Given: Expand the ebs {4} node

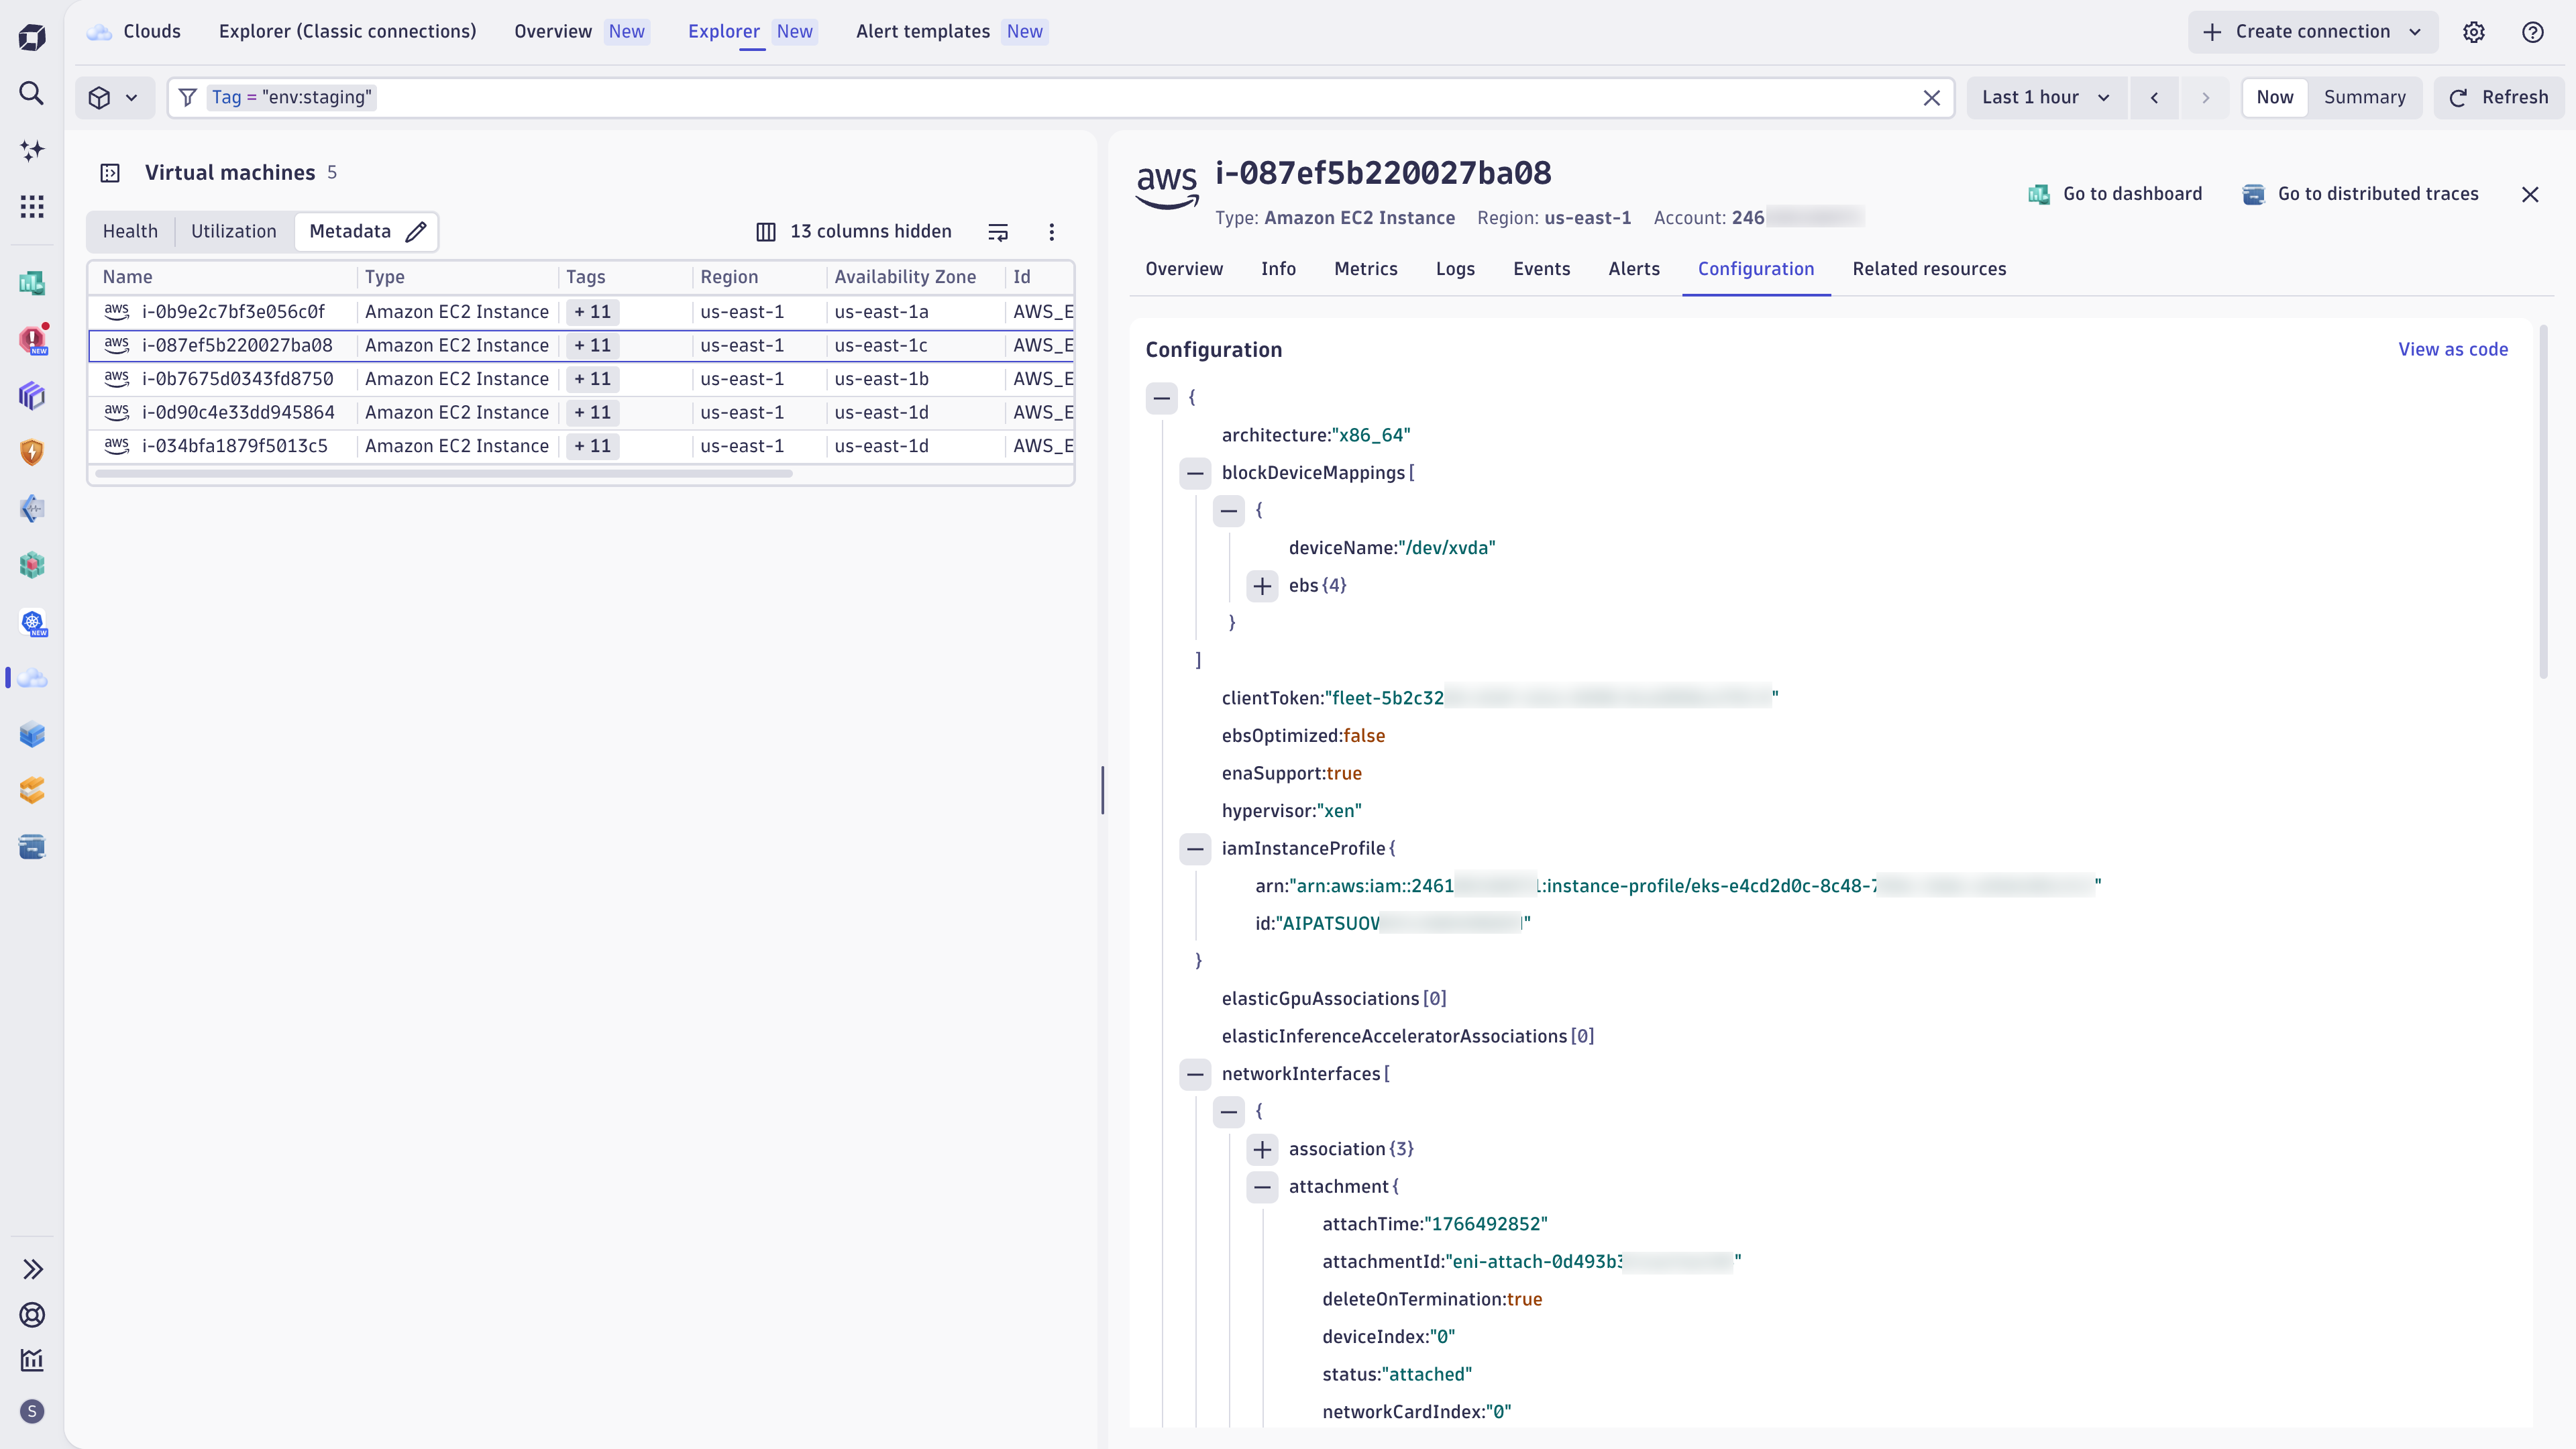Looking at the screenshot, I should pyautogui.click(x=1262, y=586).
